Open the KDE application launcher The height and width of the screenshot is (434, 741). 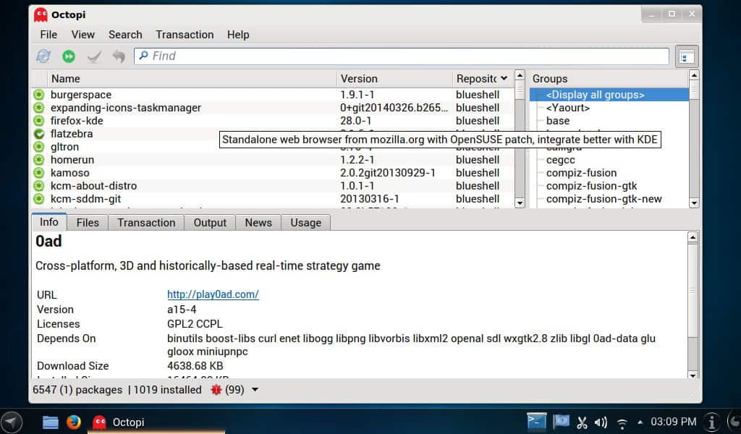click(x=12, y=422)
